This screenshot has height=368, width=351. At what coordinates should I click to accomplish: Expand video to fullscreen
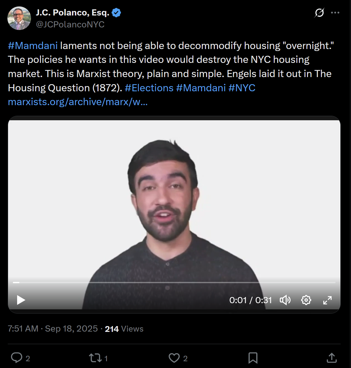point(327,300)
